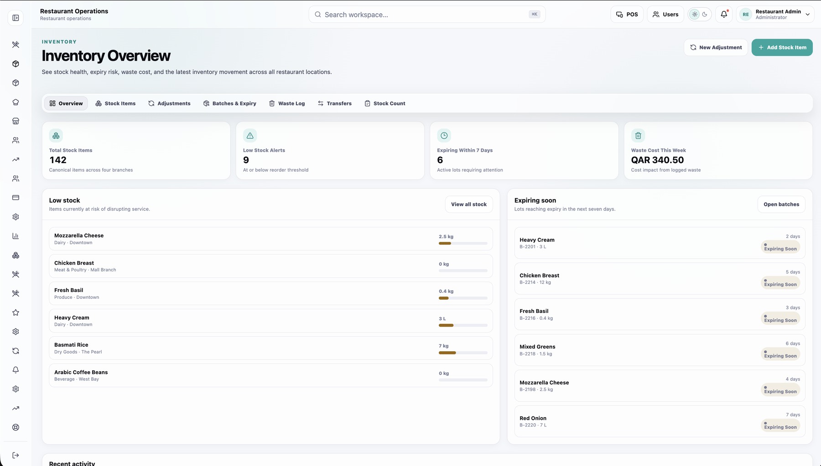Image resolution: width=821 pixels, height=466 pixels.
Task: Open Chicken Breast batch B-2214 row
Action: (x=660, y=279)
